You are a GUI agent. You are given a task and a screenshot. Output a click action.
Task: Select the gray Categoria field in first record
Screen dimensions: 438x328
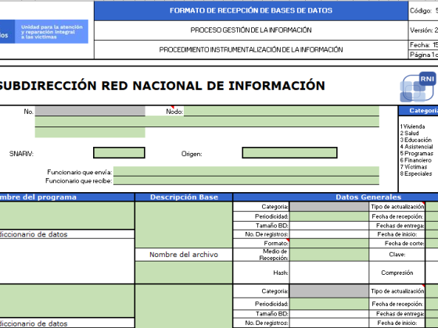(329, 206)
